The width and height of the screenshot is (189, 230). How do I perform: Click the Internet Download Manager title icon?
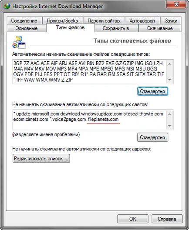pos(7,7)
